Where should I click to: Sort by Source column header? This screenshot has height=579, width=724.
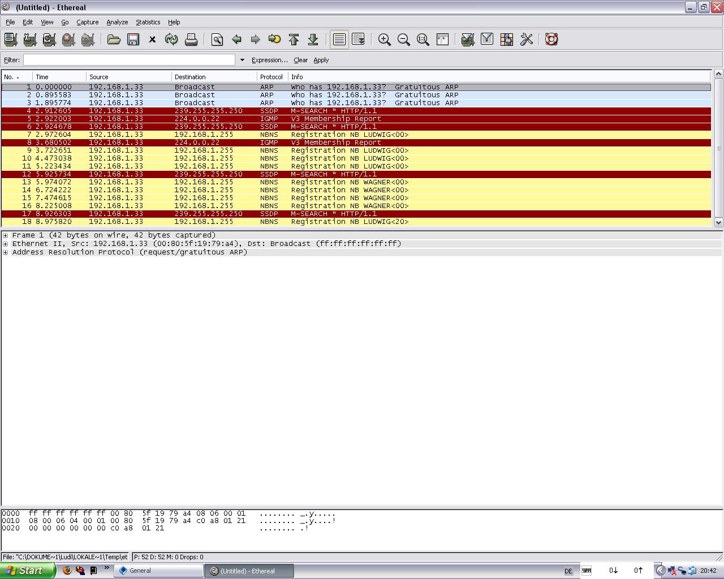129,77
